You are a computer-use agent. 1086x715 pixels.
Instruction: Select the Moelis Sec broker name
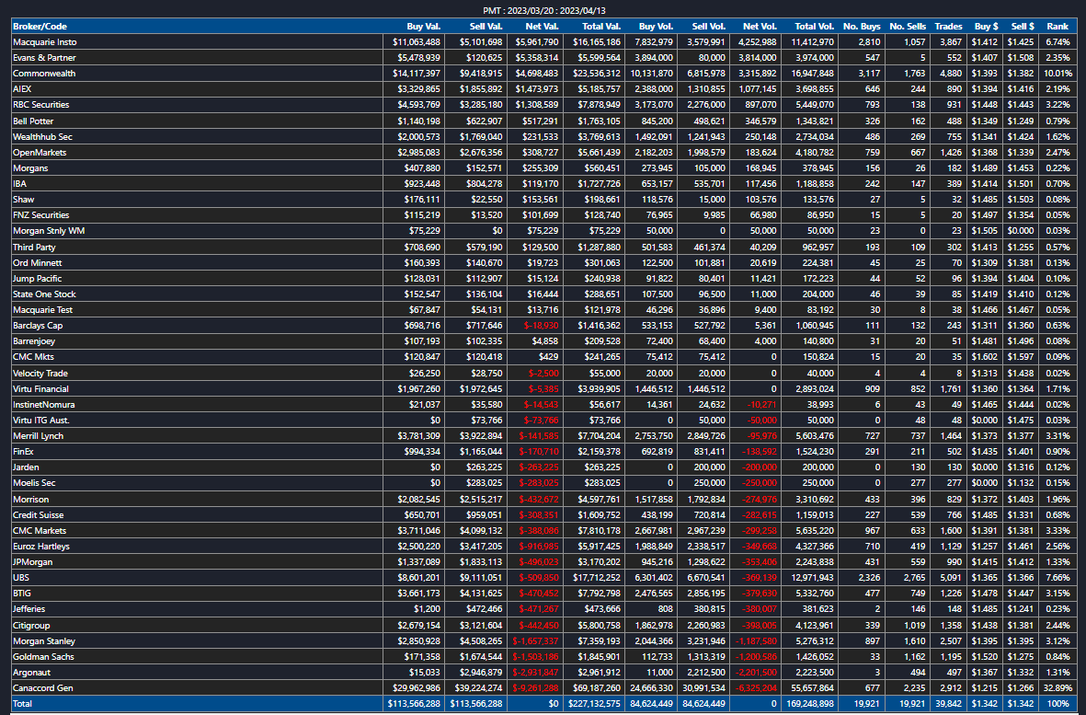34,483
